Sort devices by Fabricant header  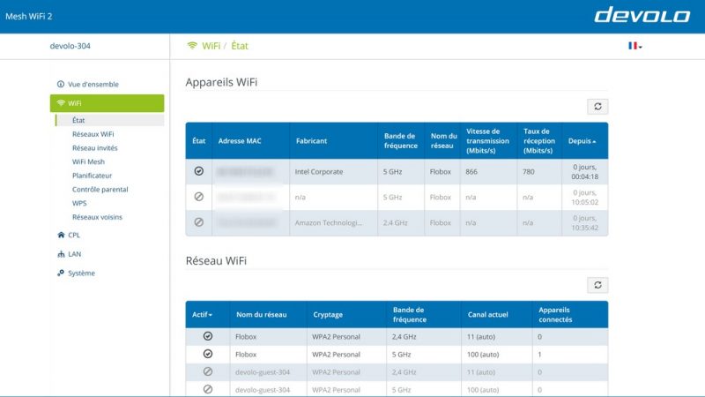311,141
